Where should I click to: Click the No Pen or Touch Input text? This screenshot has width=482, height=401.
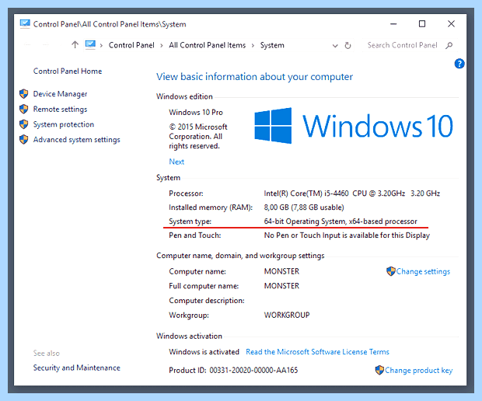point(347,235)
